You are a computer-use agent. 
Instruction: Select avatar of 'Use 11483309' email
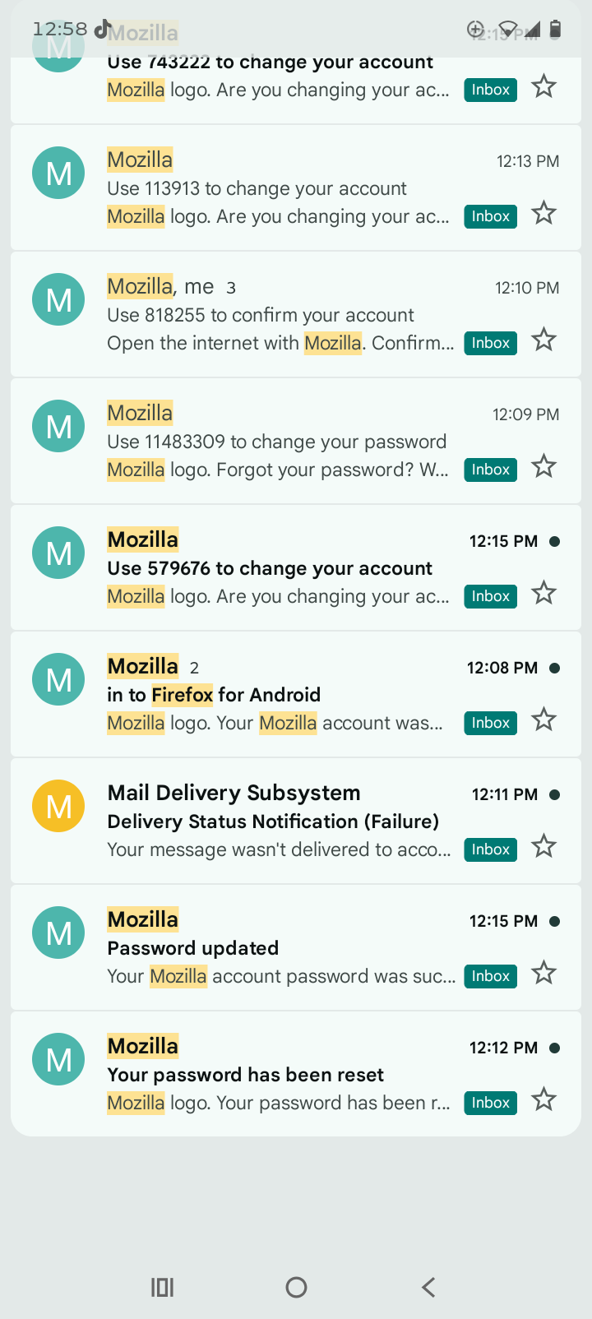[58, 426]
